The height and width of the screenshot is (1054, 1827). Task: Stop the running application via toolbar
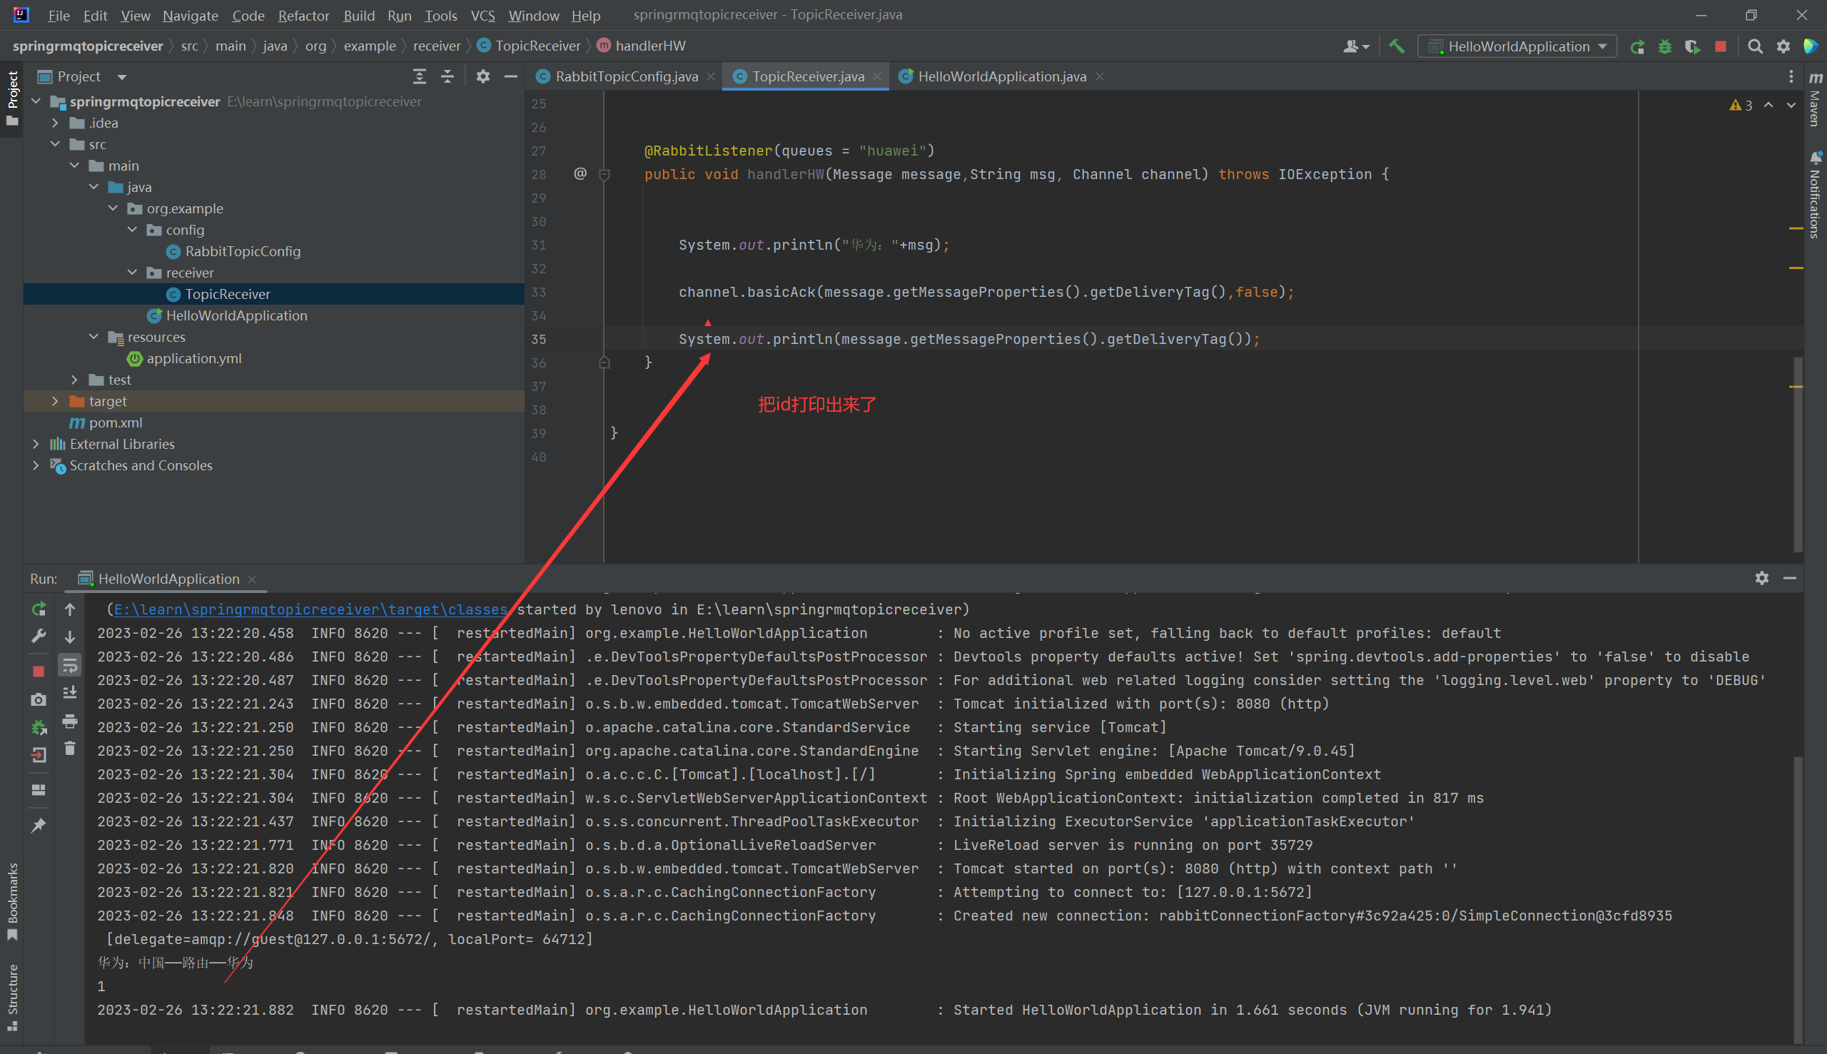click(1721, 46)
